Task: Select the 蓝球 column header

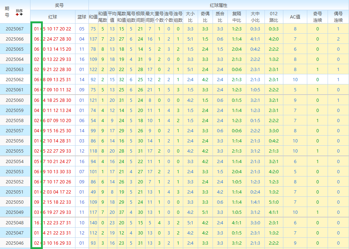Action: click(82, 17)
